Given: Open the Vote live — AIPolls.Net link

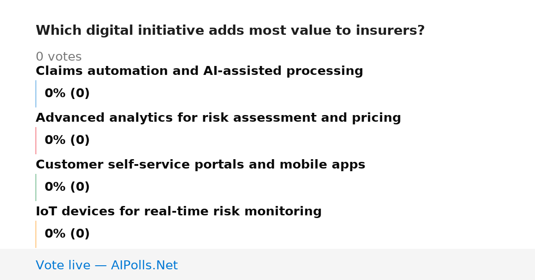Looking at the screenshot, I should coord(107,266).
